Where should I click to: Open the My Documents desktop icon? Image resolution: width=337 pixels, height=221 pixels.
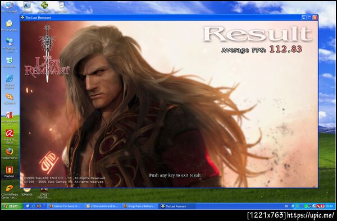click(9, 25)
